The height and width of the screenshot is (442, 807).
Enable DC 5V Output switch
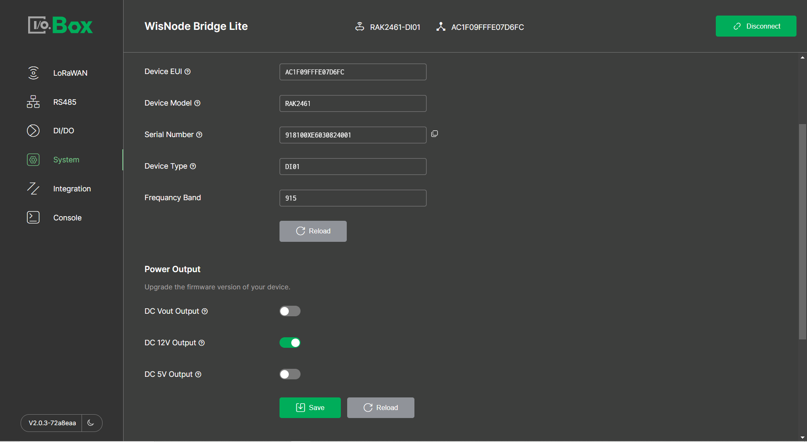[290, 374]
